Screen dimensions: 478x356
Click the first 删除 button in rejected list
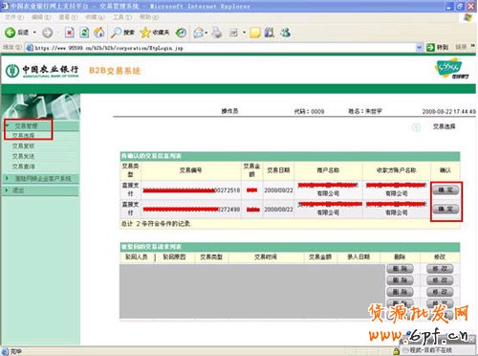pos(400,269)
